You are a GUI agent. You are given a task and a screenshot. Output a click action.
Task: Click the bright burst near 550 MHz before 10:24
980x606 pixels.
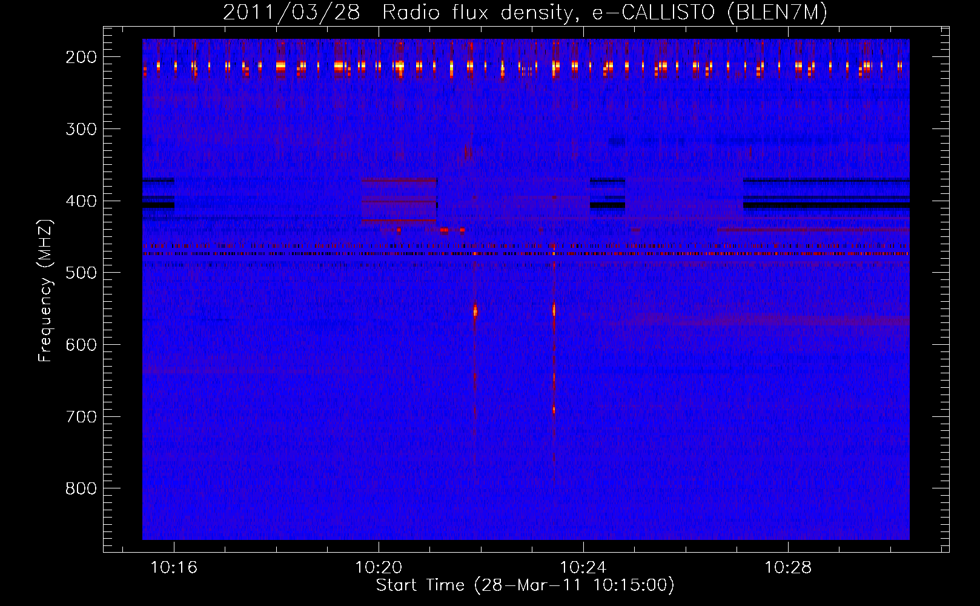554,310
